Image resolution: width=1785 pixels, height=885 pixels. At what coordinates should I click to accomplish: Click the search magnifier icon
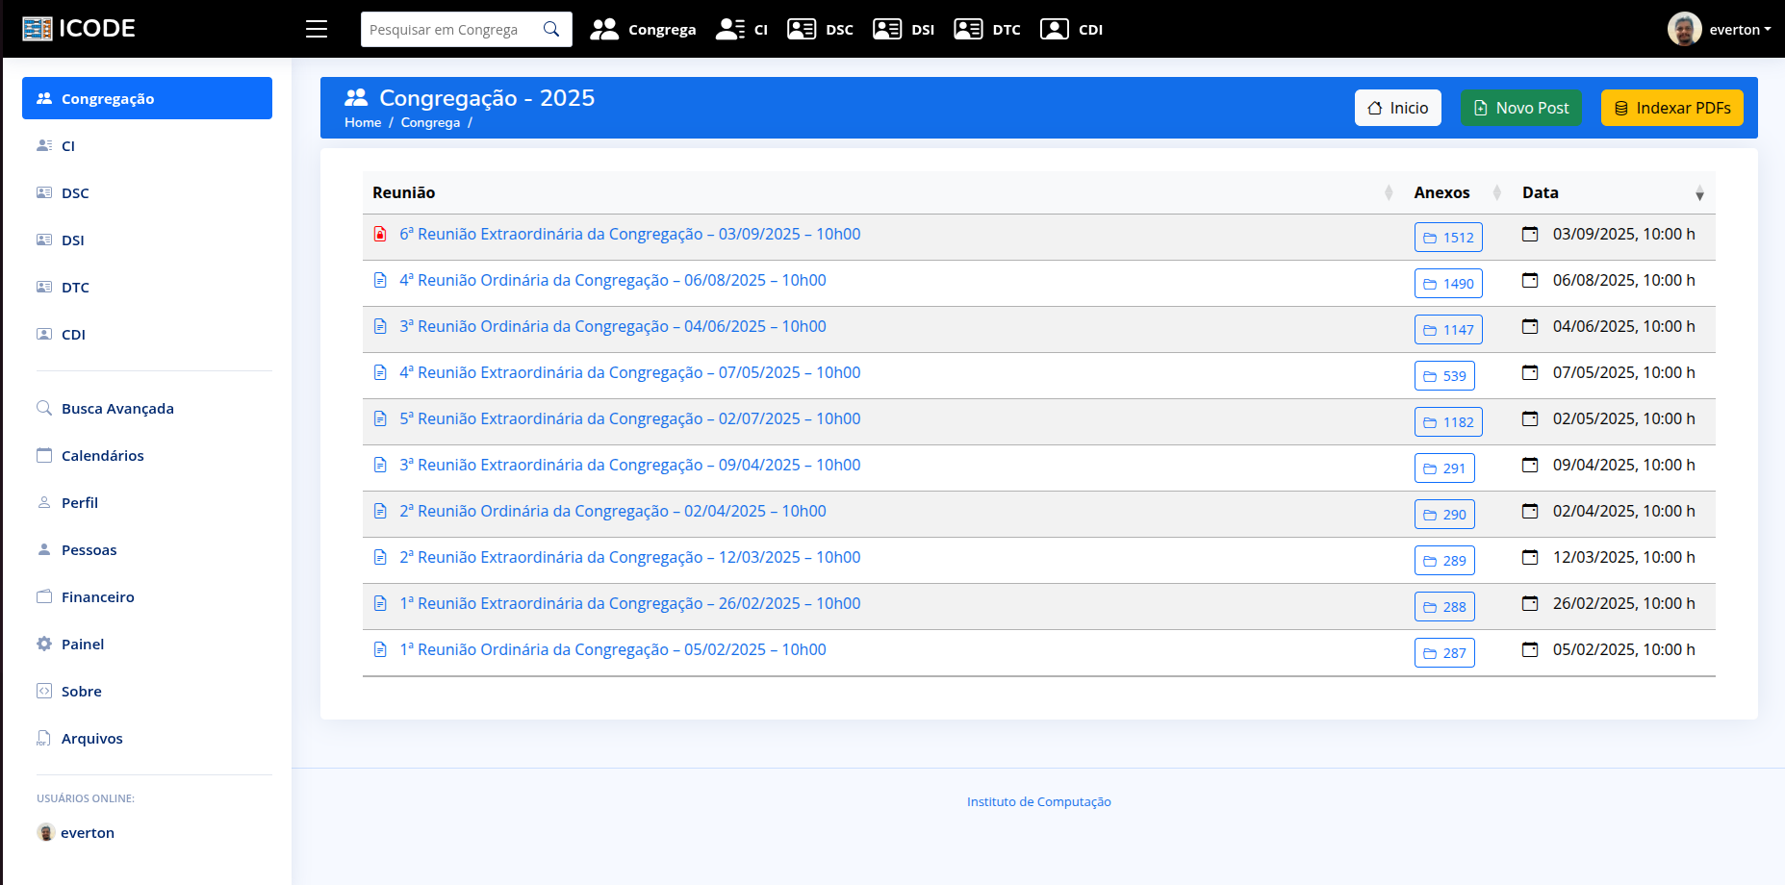pyautogui.click(x=549, y=29)
